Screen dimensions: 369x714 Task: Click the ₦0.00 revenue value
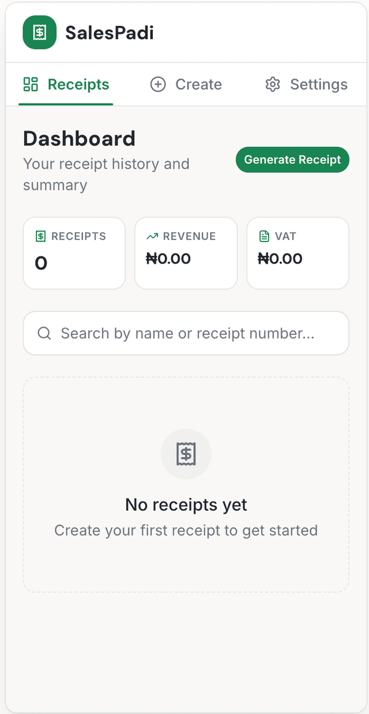click(168, 259)
